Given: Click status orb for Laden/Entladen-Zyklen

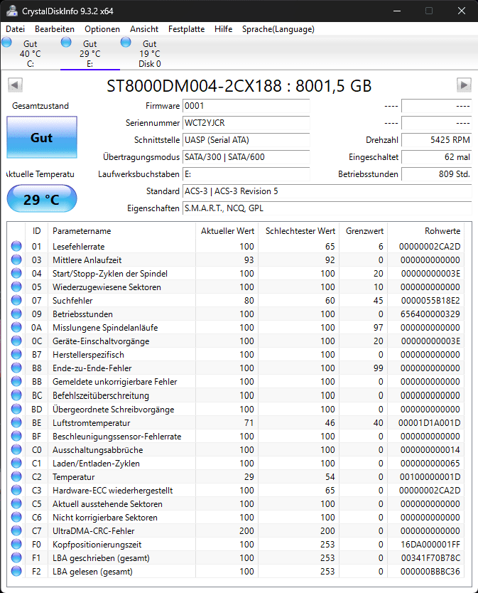Looking at the screenshot, I should [16, 464].
